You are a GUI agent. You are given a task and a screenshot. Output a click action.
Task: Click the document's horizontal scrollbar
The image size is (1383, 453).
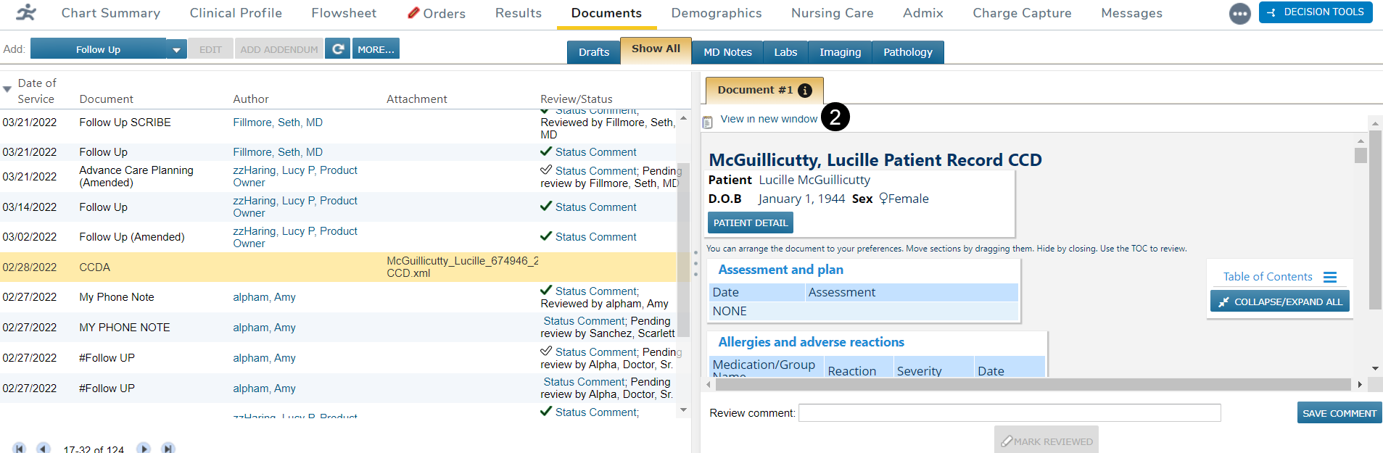1030,384
